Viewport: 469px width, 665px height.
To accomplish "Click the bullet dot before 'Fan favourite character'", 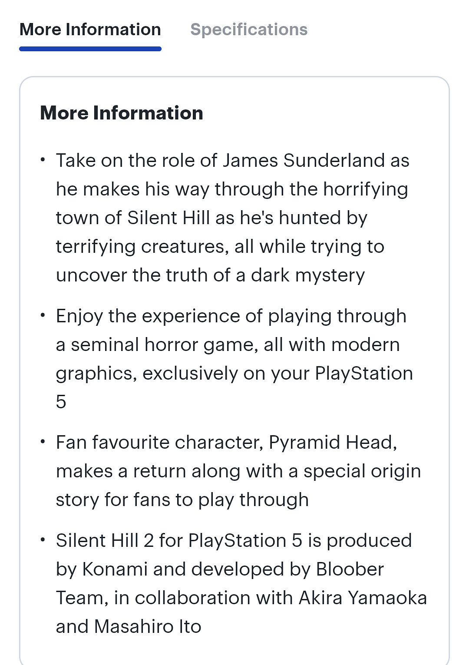I will (x=43, y=442).
